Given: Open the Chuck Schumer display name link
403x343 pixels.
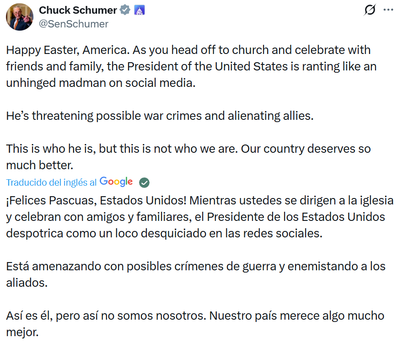Looking at the screenshot, I should (77, 10).
